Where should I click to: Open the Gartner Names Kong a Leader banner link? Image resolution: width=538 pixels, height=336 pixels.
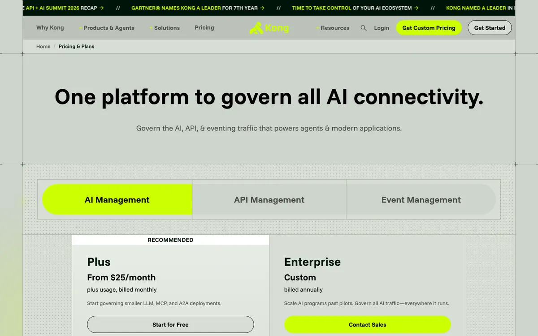(198, 8)
